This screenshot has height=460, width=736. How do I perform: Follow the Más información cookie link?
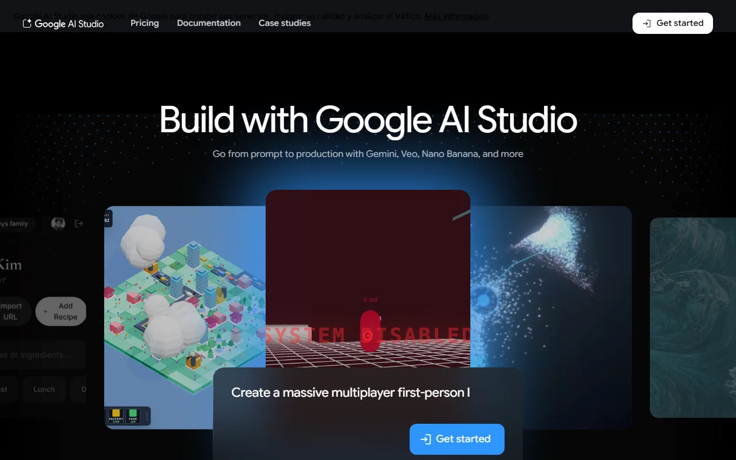point(457,16)
